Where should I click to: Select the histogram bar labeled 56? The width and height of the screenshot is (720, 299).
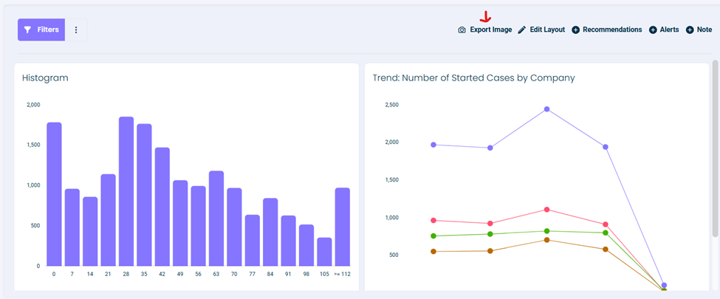[199, 226]
